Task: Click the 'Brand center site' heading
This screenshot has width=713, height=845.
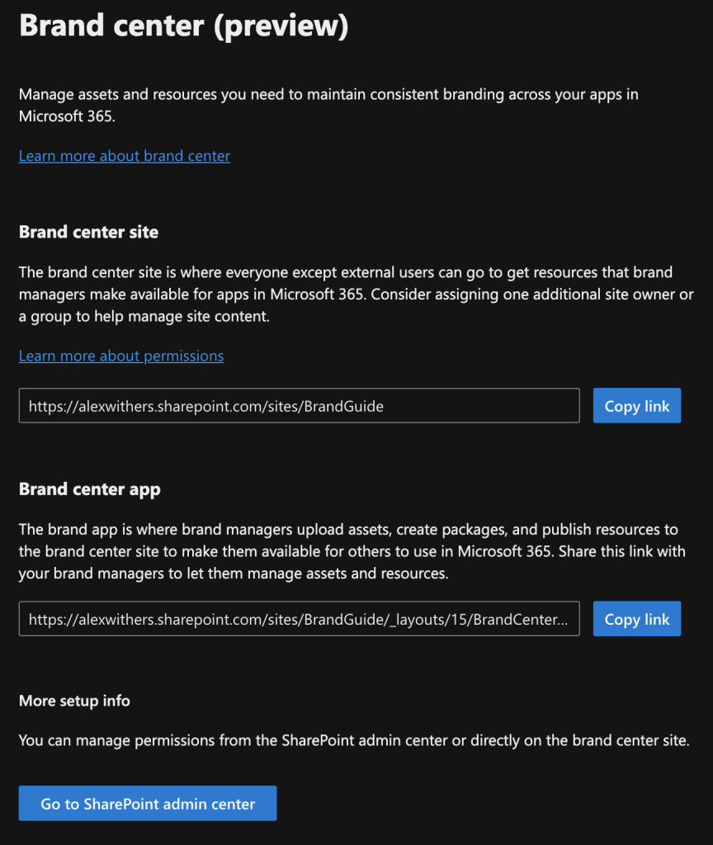Action: pos(88,232)
